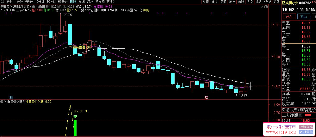The image size is (316, 137).
Task: Click the 主力净额 detail icon
Action: pos(300,115)
